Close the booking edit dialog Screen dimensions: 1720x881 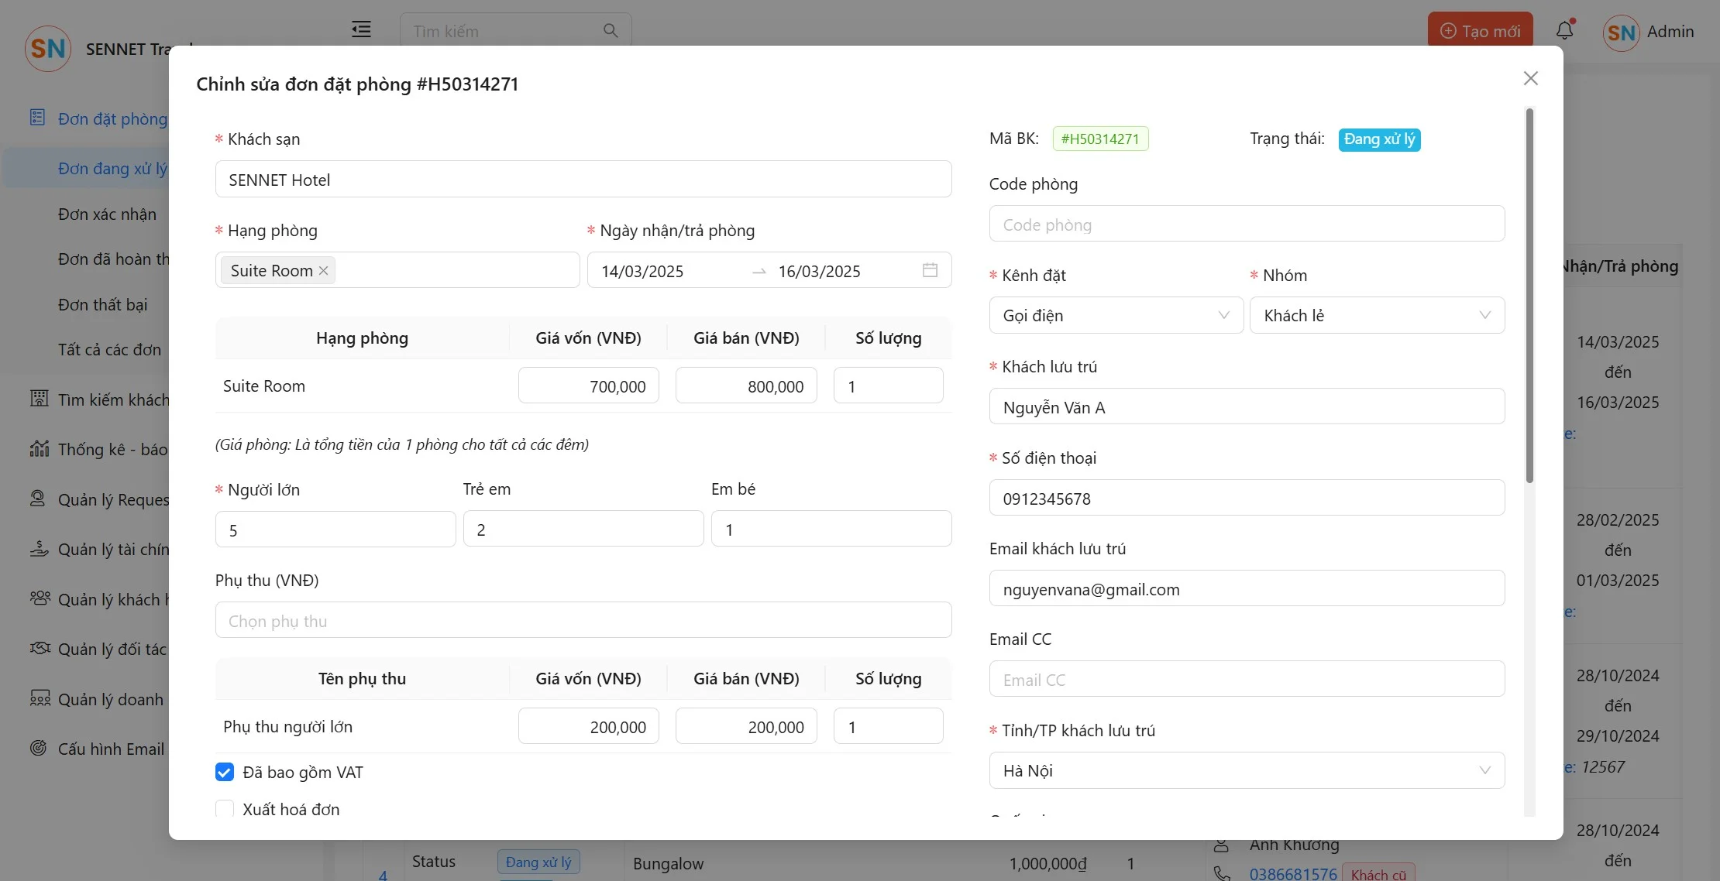tap(1530, 78)
